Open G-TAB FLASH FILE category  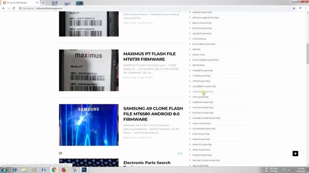201,76
